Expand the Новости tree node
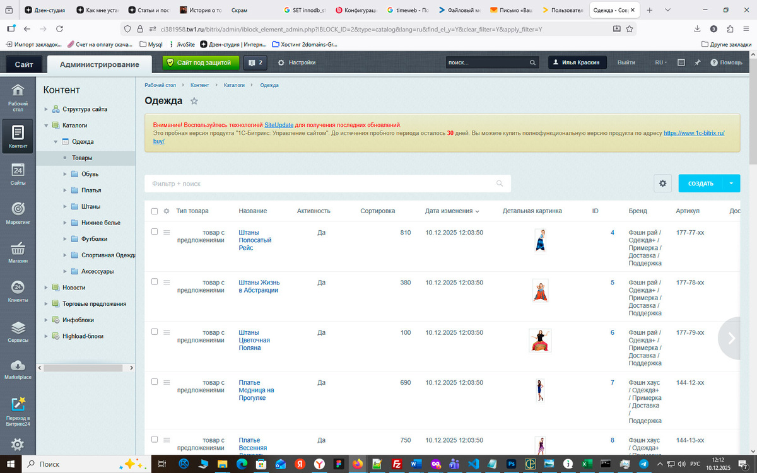 coord(46,288)
